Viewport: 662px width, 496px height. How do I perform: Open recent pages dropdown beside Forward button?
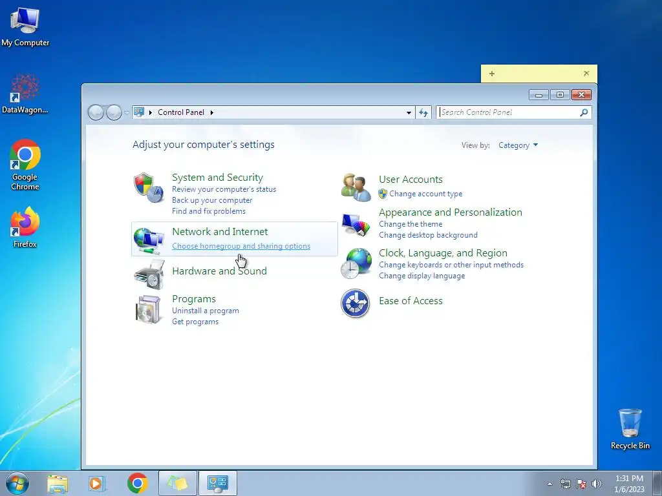(x=126, y=113)
